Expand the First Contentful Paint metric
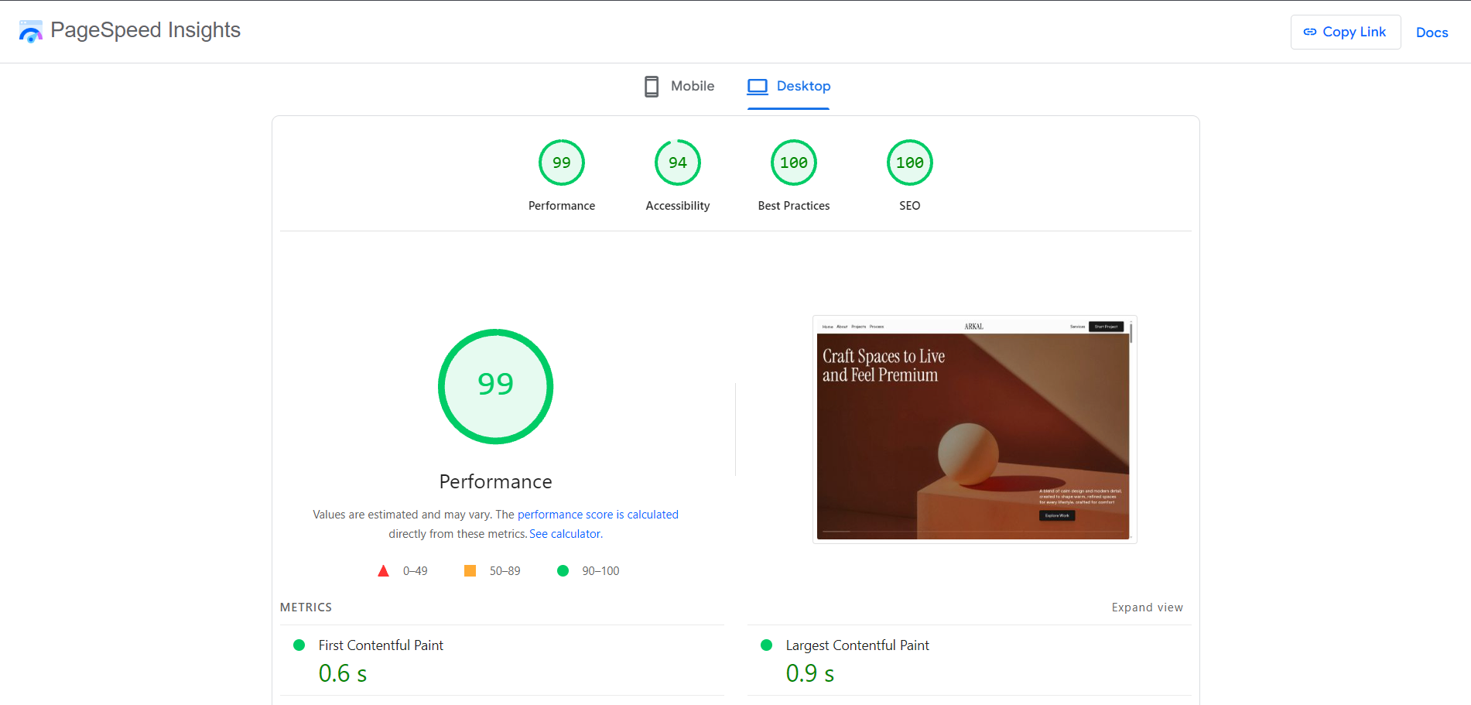This screenshot has height=705, width=1471. click(381, 645)
